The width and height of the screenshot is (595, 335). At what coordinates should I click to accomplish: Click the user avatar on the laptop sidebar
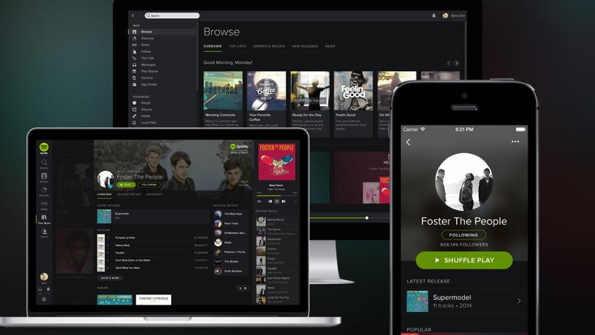pos(44,277)
